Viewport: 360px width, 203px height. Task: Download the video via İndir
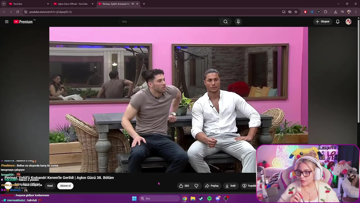(230, 186)
